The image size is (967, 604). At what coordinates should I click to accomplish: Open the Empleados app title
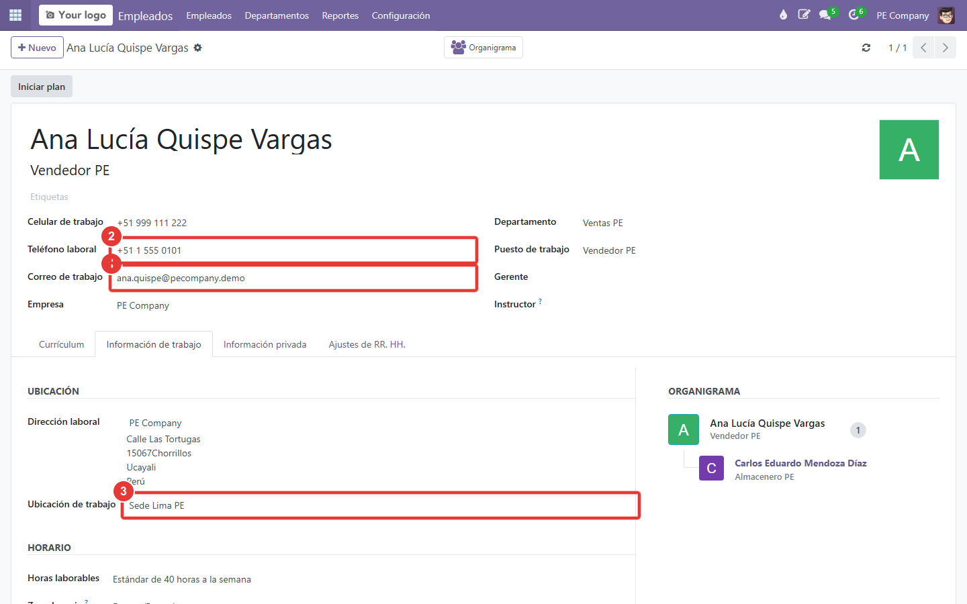coord(145,15)
